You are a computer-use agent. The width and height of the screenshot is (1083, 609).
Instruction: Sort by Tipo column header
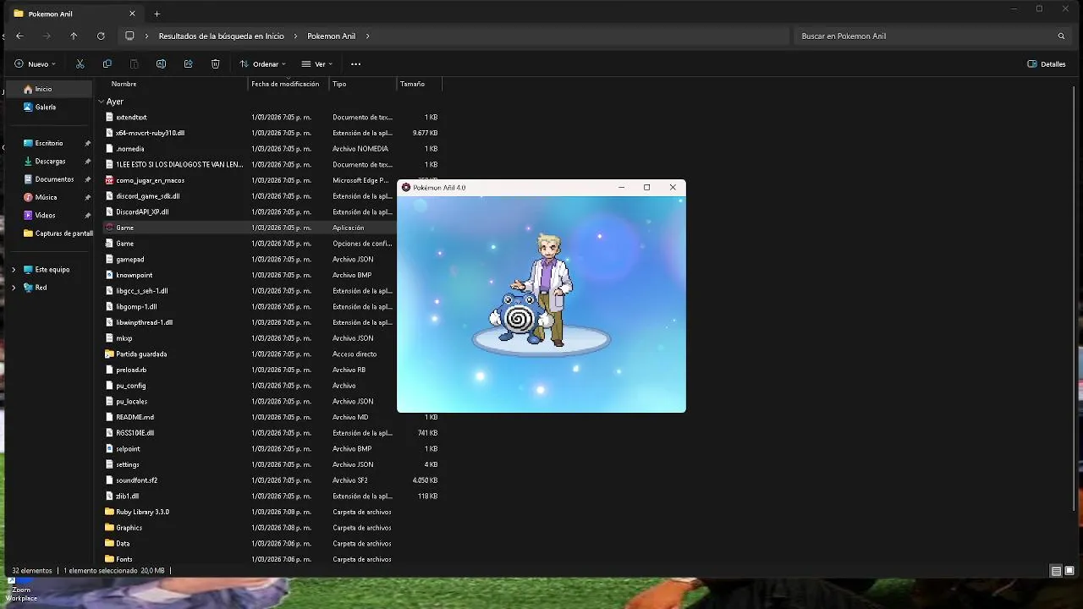coord(339,84)
